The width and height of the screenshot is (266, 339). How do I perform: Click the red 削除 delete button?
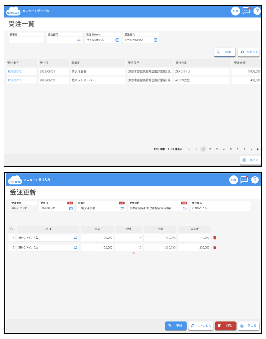pos(225,326)
